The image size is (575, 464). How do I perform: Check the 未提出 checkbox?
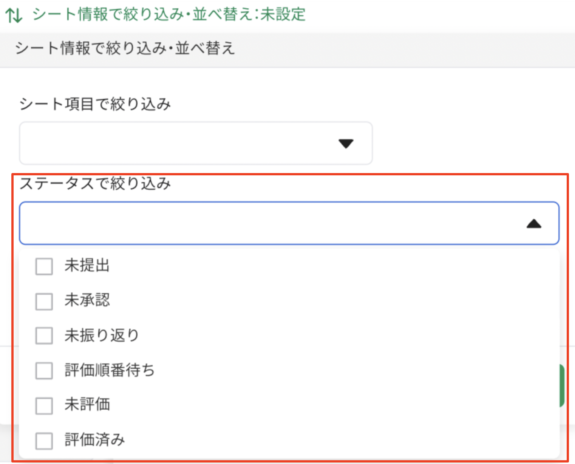pos(44,266)
